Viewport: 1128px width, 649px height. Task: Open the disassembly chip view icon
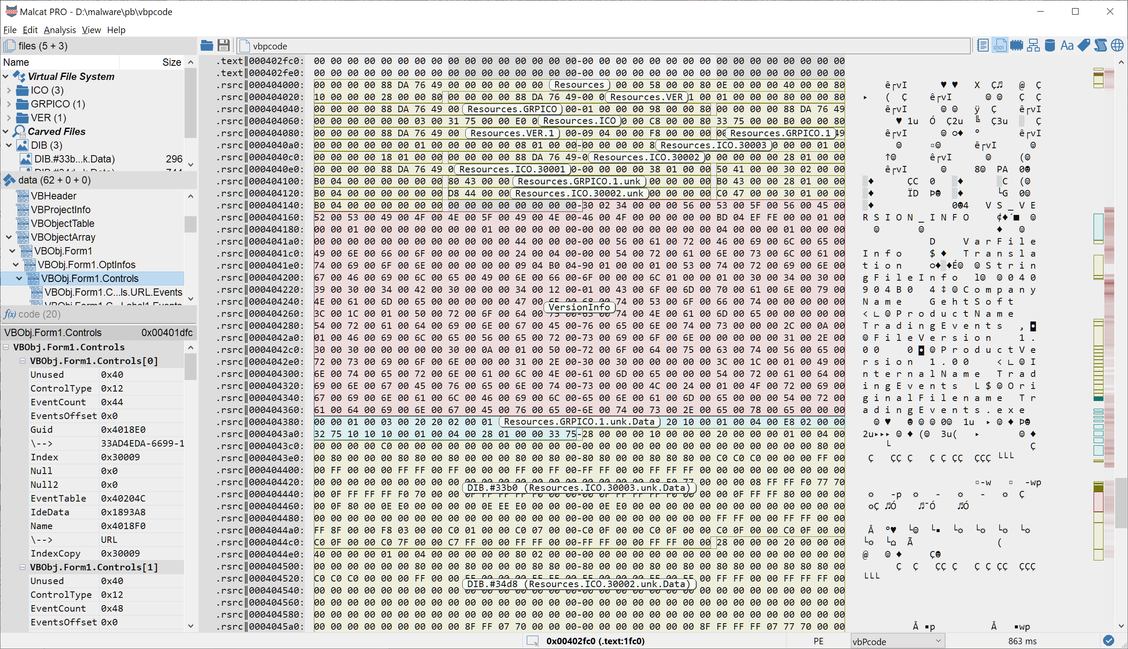1017,46
